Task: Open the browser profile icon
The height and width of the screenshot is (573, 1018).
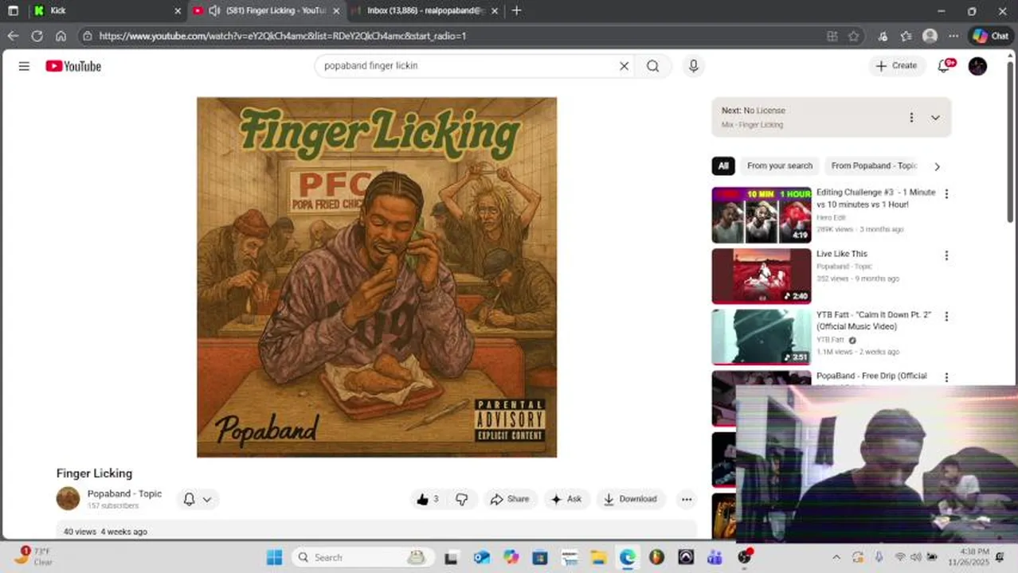Action: click(930, 36)
